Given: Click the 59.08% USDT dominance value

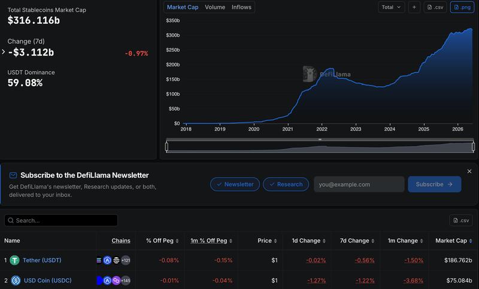Looking at the screenshot, I should [25, 83].
